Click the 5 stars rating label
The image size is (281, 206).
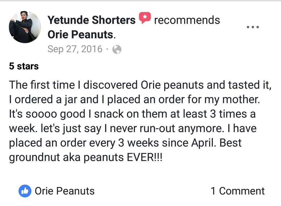[24, 66]
